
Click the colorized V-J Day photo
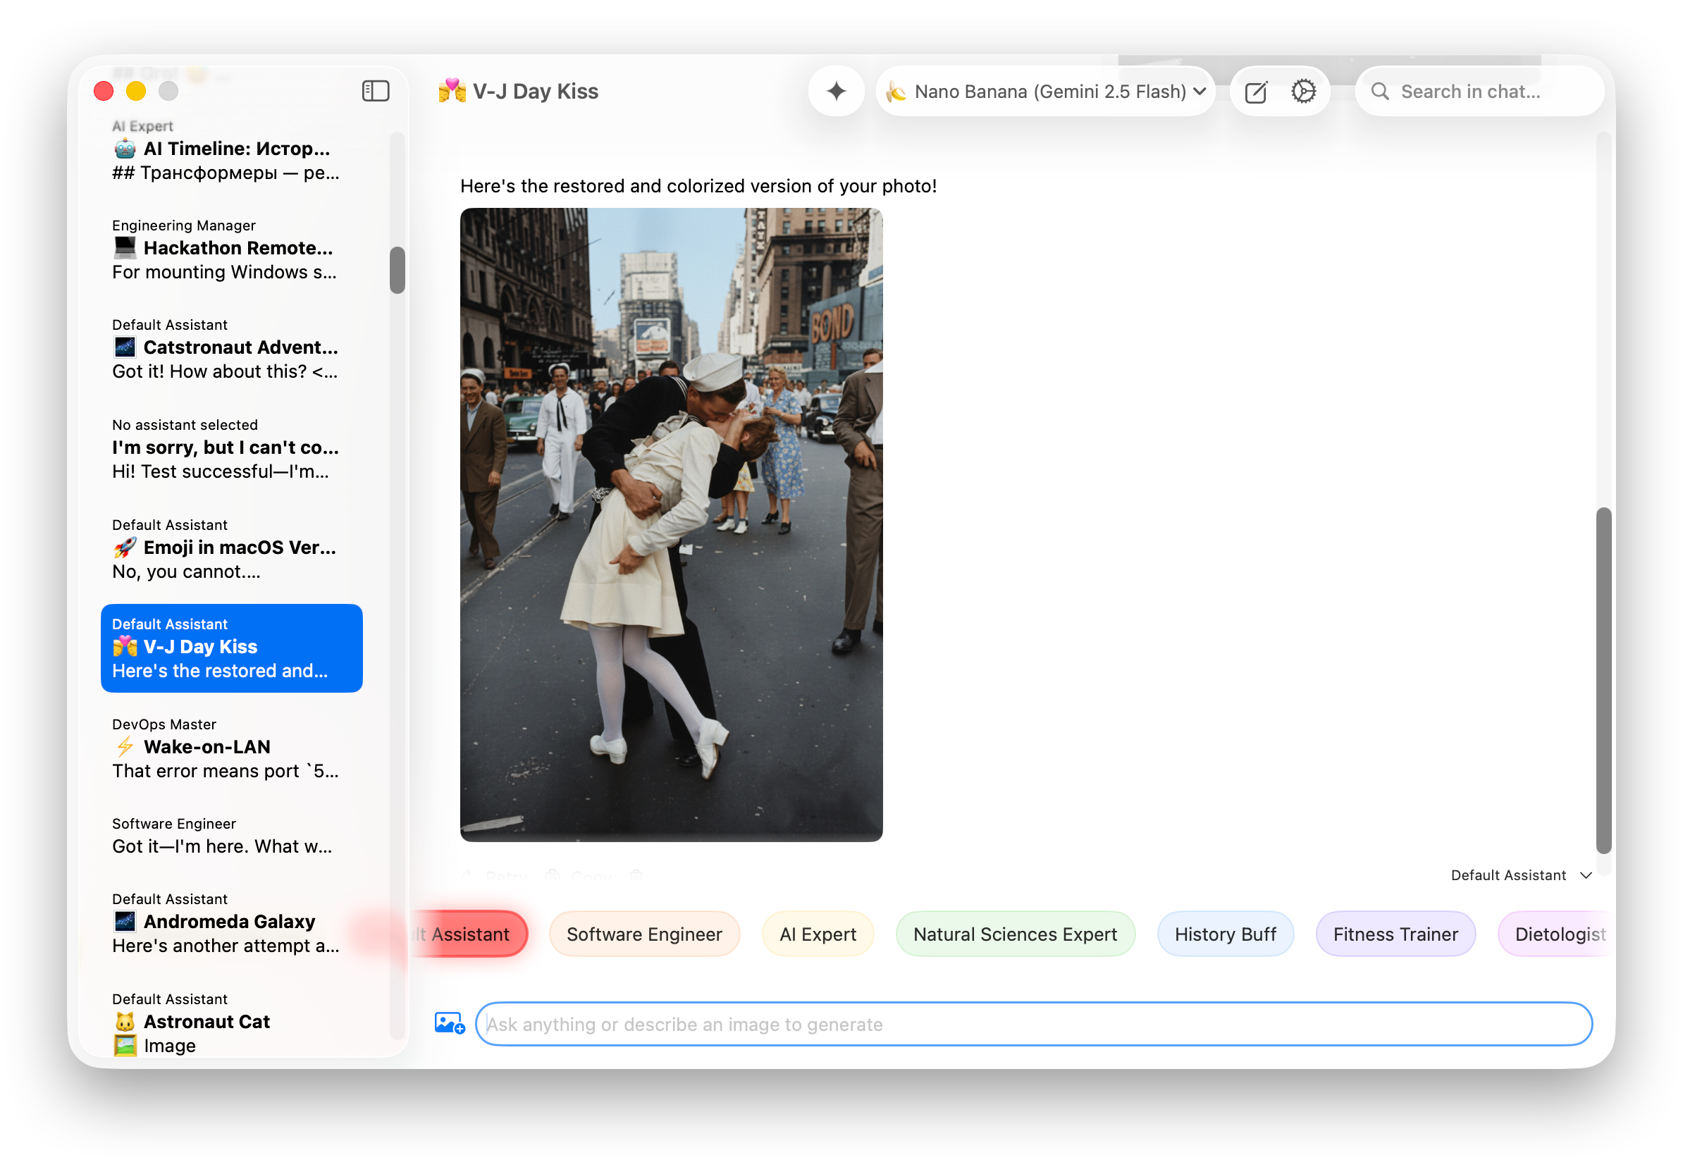671,525
